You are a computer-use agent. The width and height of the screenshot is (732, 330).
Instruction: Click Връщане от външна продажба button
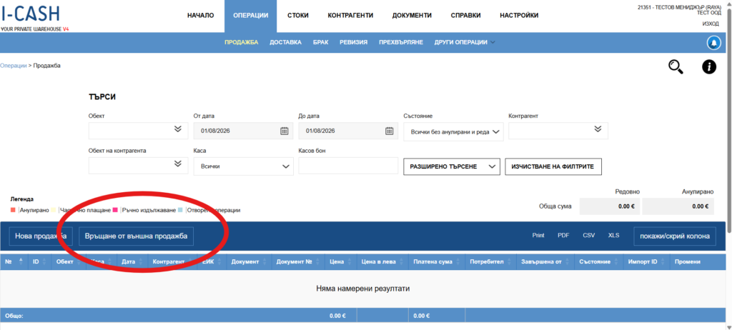[x=136, y=236]
